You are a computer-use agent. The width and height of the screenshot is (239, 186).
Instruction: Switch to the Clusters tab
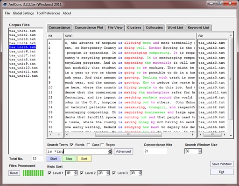tap(134, 27)
